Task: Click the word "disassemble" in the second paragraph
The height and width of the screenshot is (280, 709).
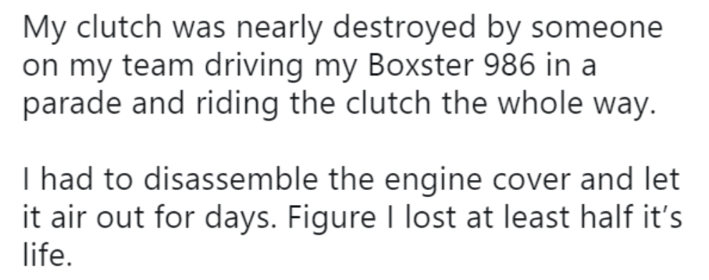Action: [231, 179]
